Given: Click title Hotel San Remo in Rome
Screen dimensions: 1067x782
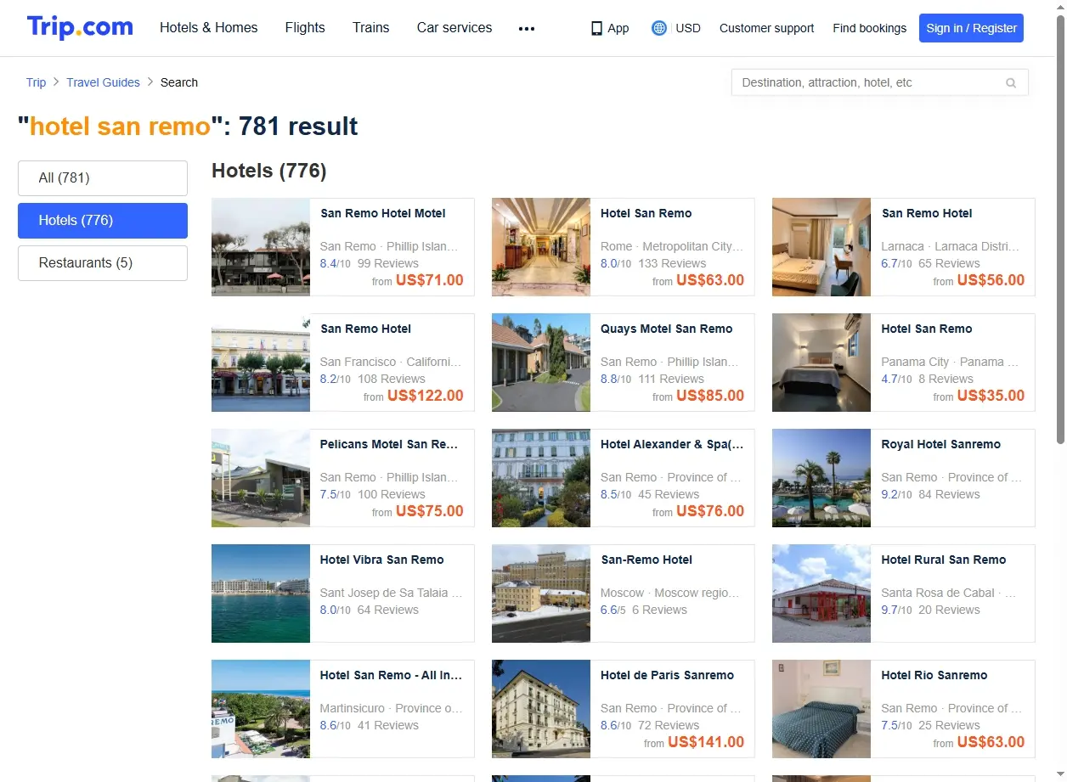Looking at the screenshot, I should tap(646, 214).
